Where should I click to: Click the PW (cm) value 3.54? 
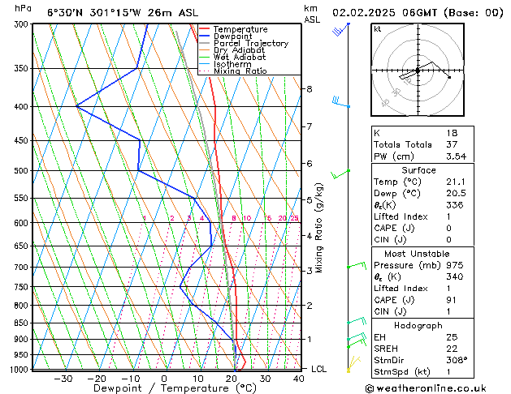[x=457, y=156]
